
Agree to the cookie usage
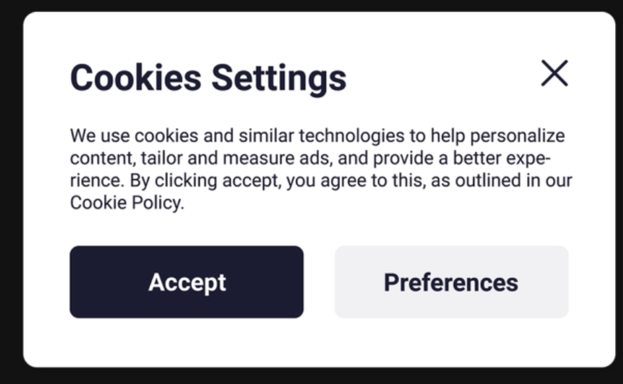coord(186,282)
